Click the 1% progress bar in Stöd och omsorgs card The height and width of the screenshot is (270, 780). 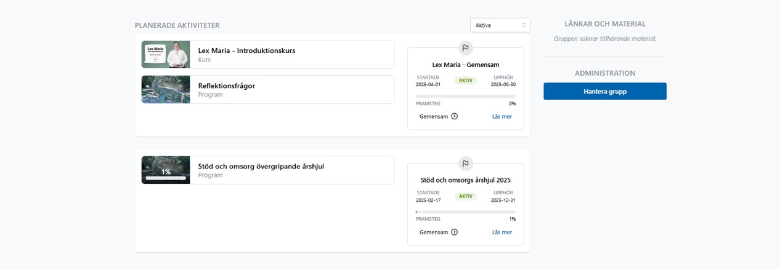(465, 212)
